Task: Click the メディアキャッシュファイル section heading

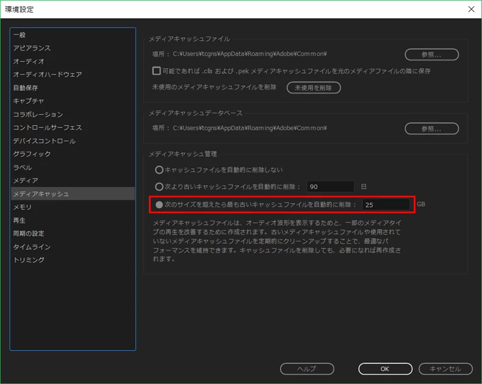Action: (x=189, y=39)
